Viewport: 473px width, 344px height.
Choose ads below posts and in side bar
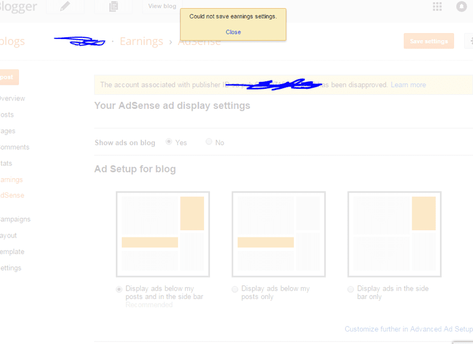click(x=119, y=290)
